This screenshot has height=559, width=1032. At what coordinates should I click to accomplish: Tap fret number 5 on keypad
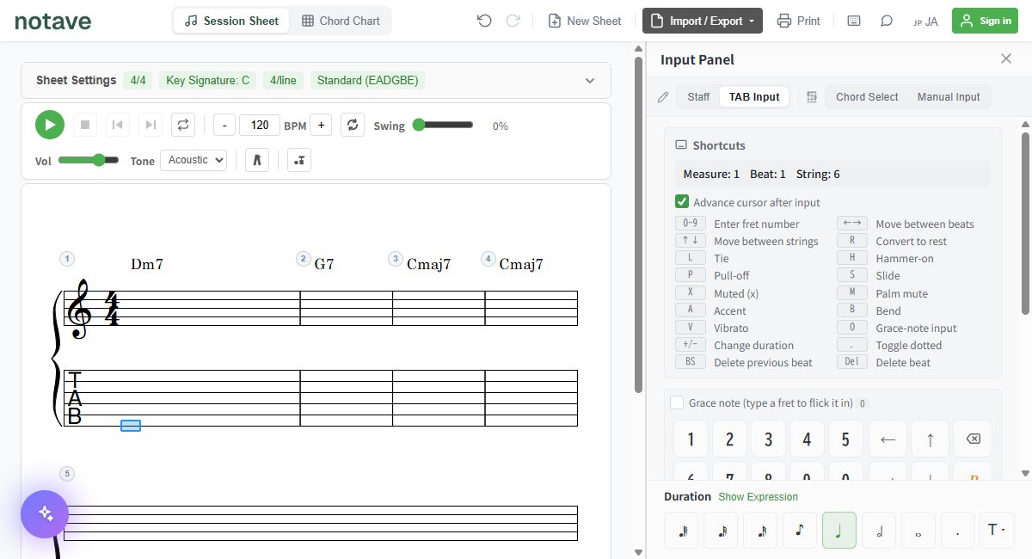pyautogui.click(x=845, y=439)
